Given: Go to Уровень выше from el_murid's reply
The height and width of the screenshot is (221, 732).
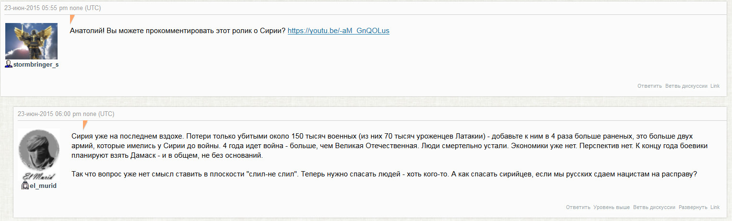Looking at the screenshot, I should click(x=611, y=207).
